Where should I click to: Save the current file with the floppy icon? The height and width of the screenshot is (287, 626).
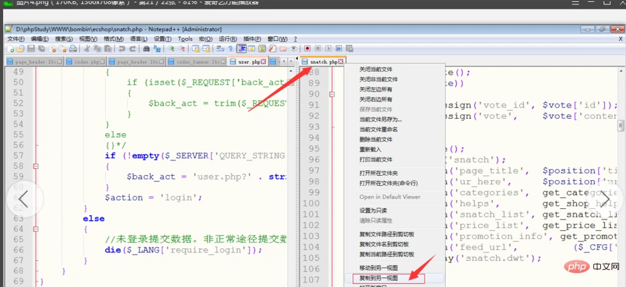pos(31,49)
